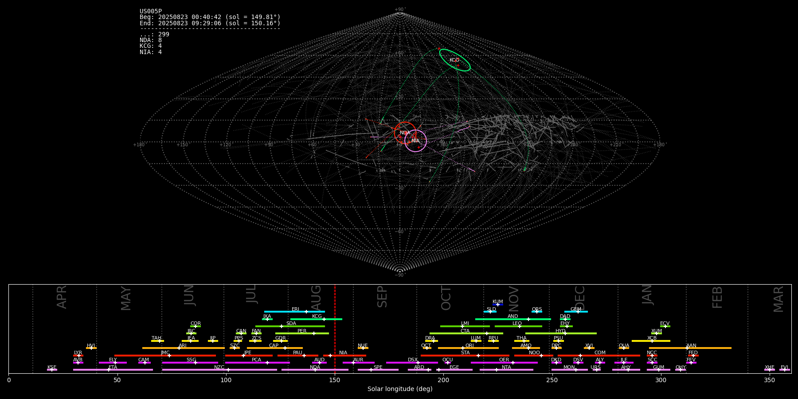Click the ECV shower label on timeline
Viewport: 798px width, 399px height.
(665, 324)
